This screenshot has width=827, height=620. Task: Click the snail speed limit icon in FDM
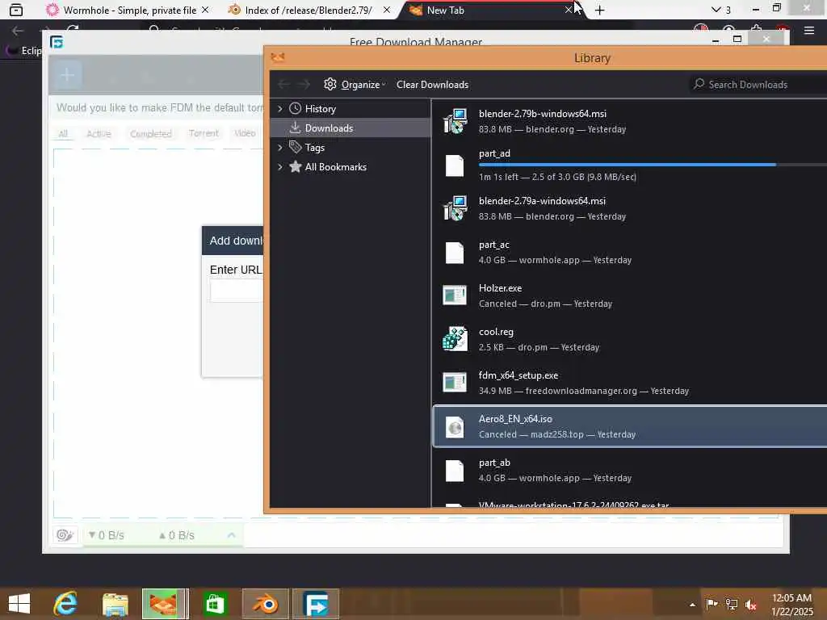tap(65, 535)
